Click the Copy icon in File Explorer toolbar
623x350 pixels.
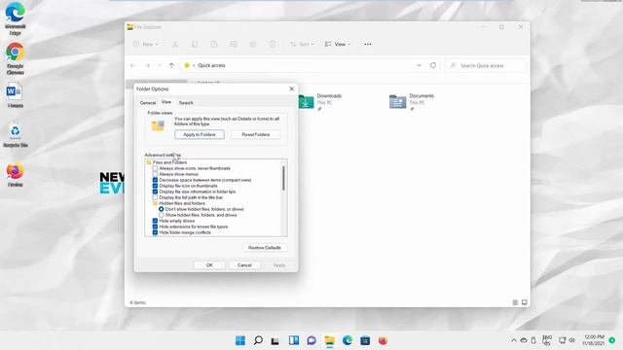click(195, 44)
